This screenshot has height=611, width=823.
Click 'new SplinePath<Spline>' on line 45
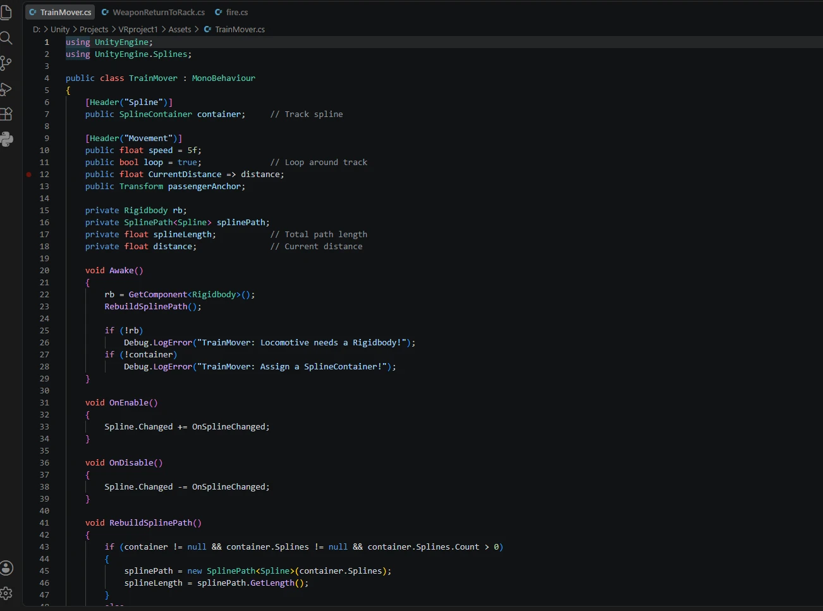coord(241,571)
